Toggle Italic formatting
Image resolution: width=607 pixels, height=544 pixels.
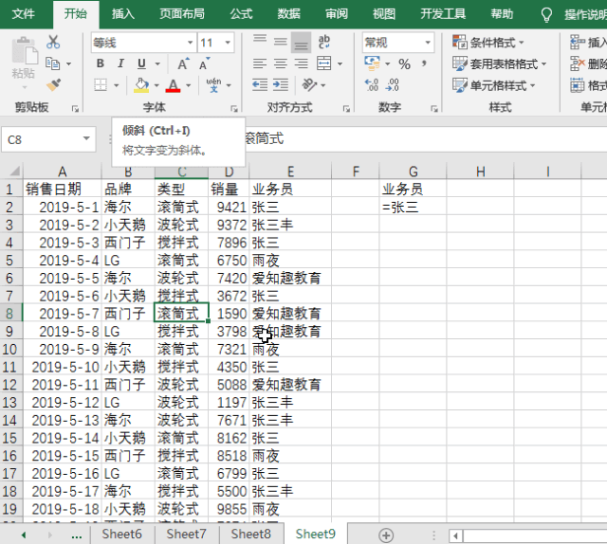pyautogui.click(x=120, y=63)
